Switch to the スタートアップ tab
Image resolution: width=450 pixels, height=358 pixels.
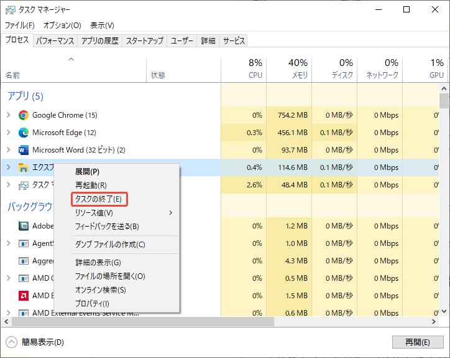(145, 41)
